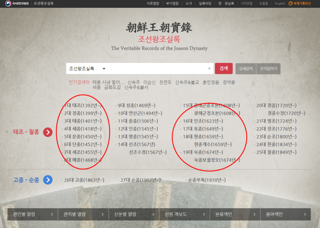This screenshot has height=228, width=320.
Task: Select popular keyword 훈민정음
Action: (211, 82)
